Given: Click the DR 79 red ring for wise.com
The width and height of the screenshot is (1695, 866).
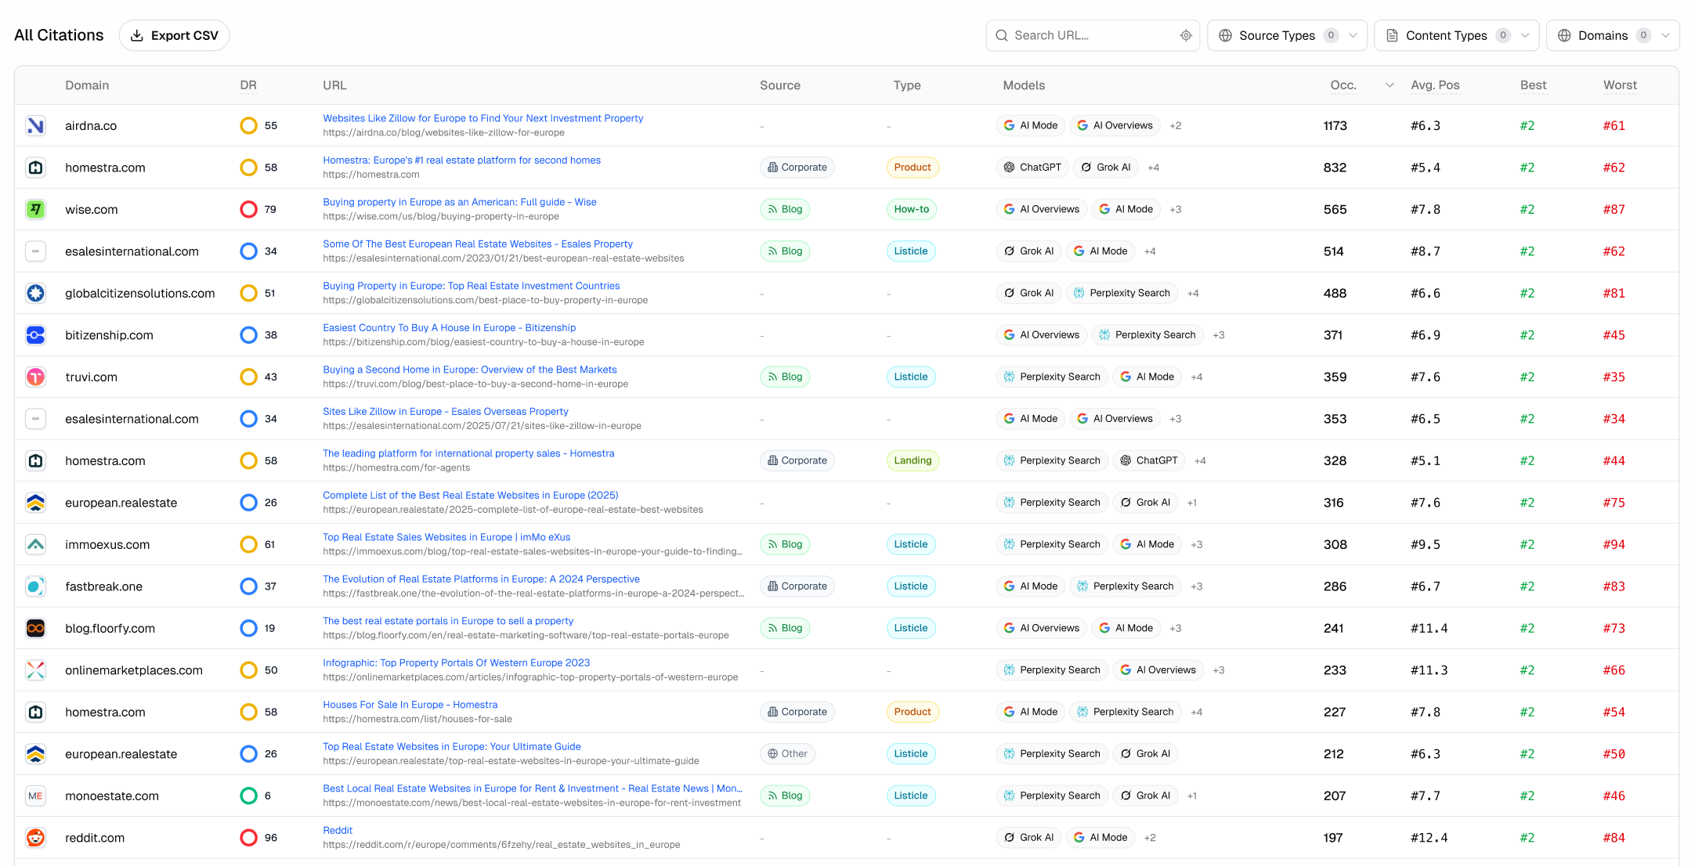Looking at the screenshot, I should click(248, 209).
